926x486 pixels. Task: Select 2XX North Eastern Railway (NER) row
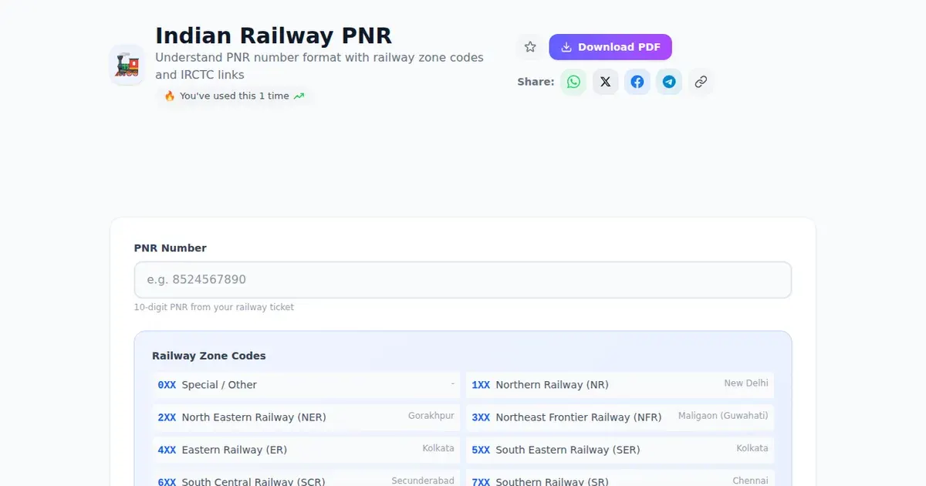point(306,417)
